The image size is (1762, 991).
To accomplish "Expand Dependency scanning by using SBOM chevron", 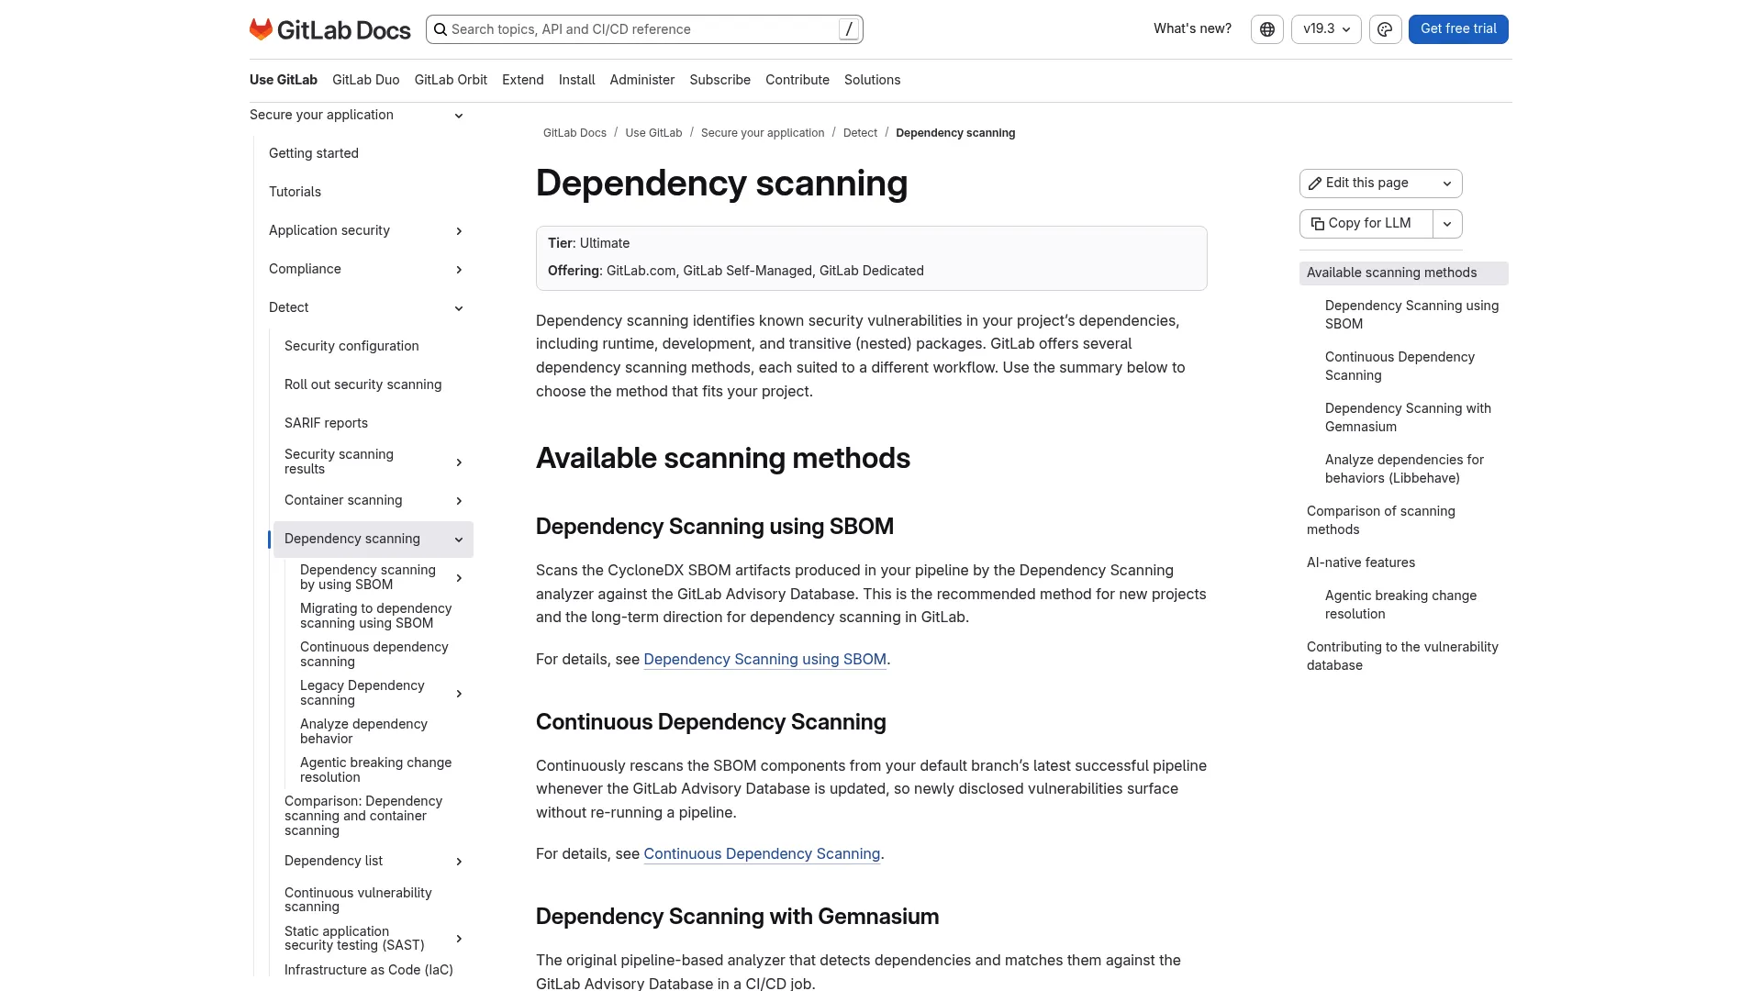I will 459,578.
